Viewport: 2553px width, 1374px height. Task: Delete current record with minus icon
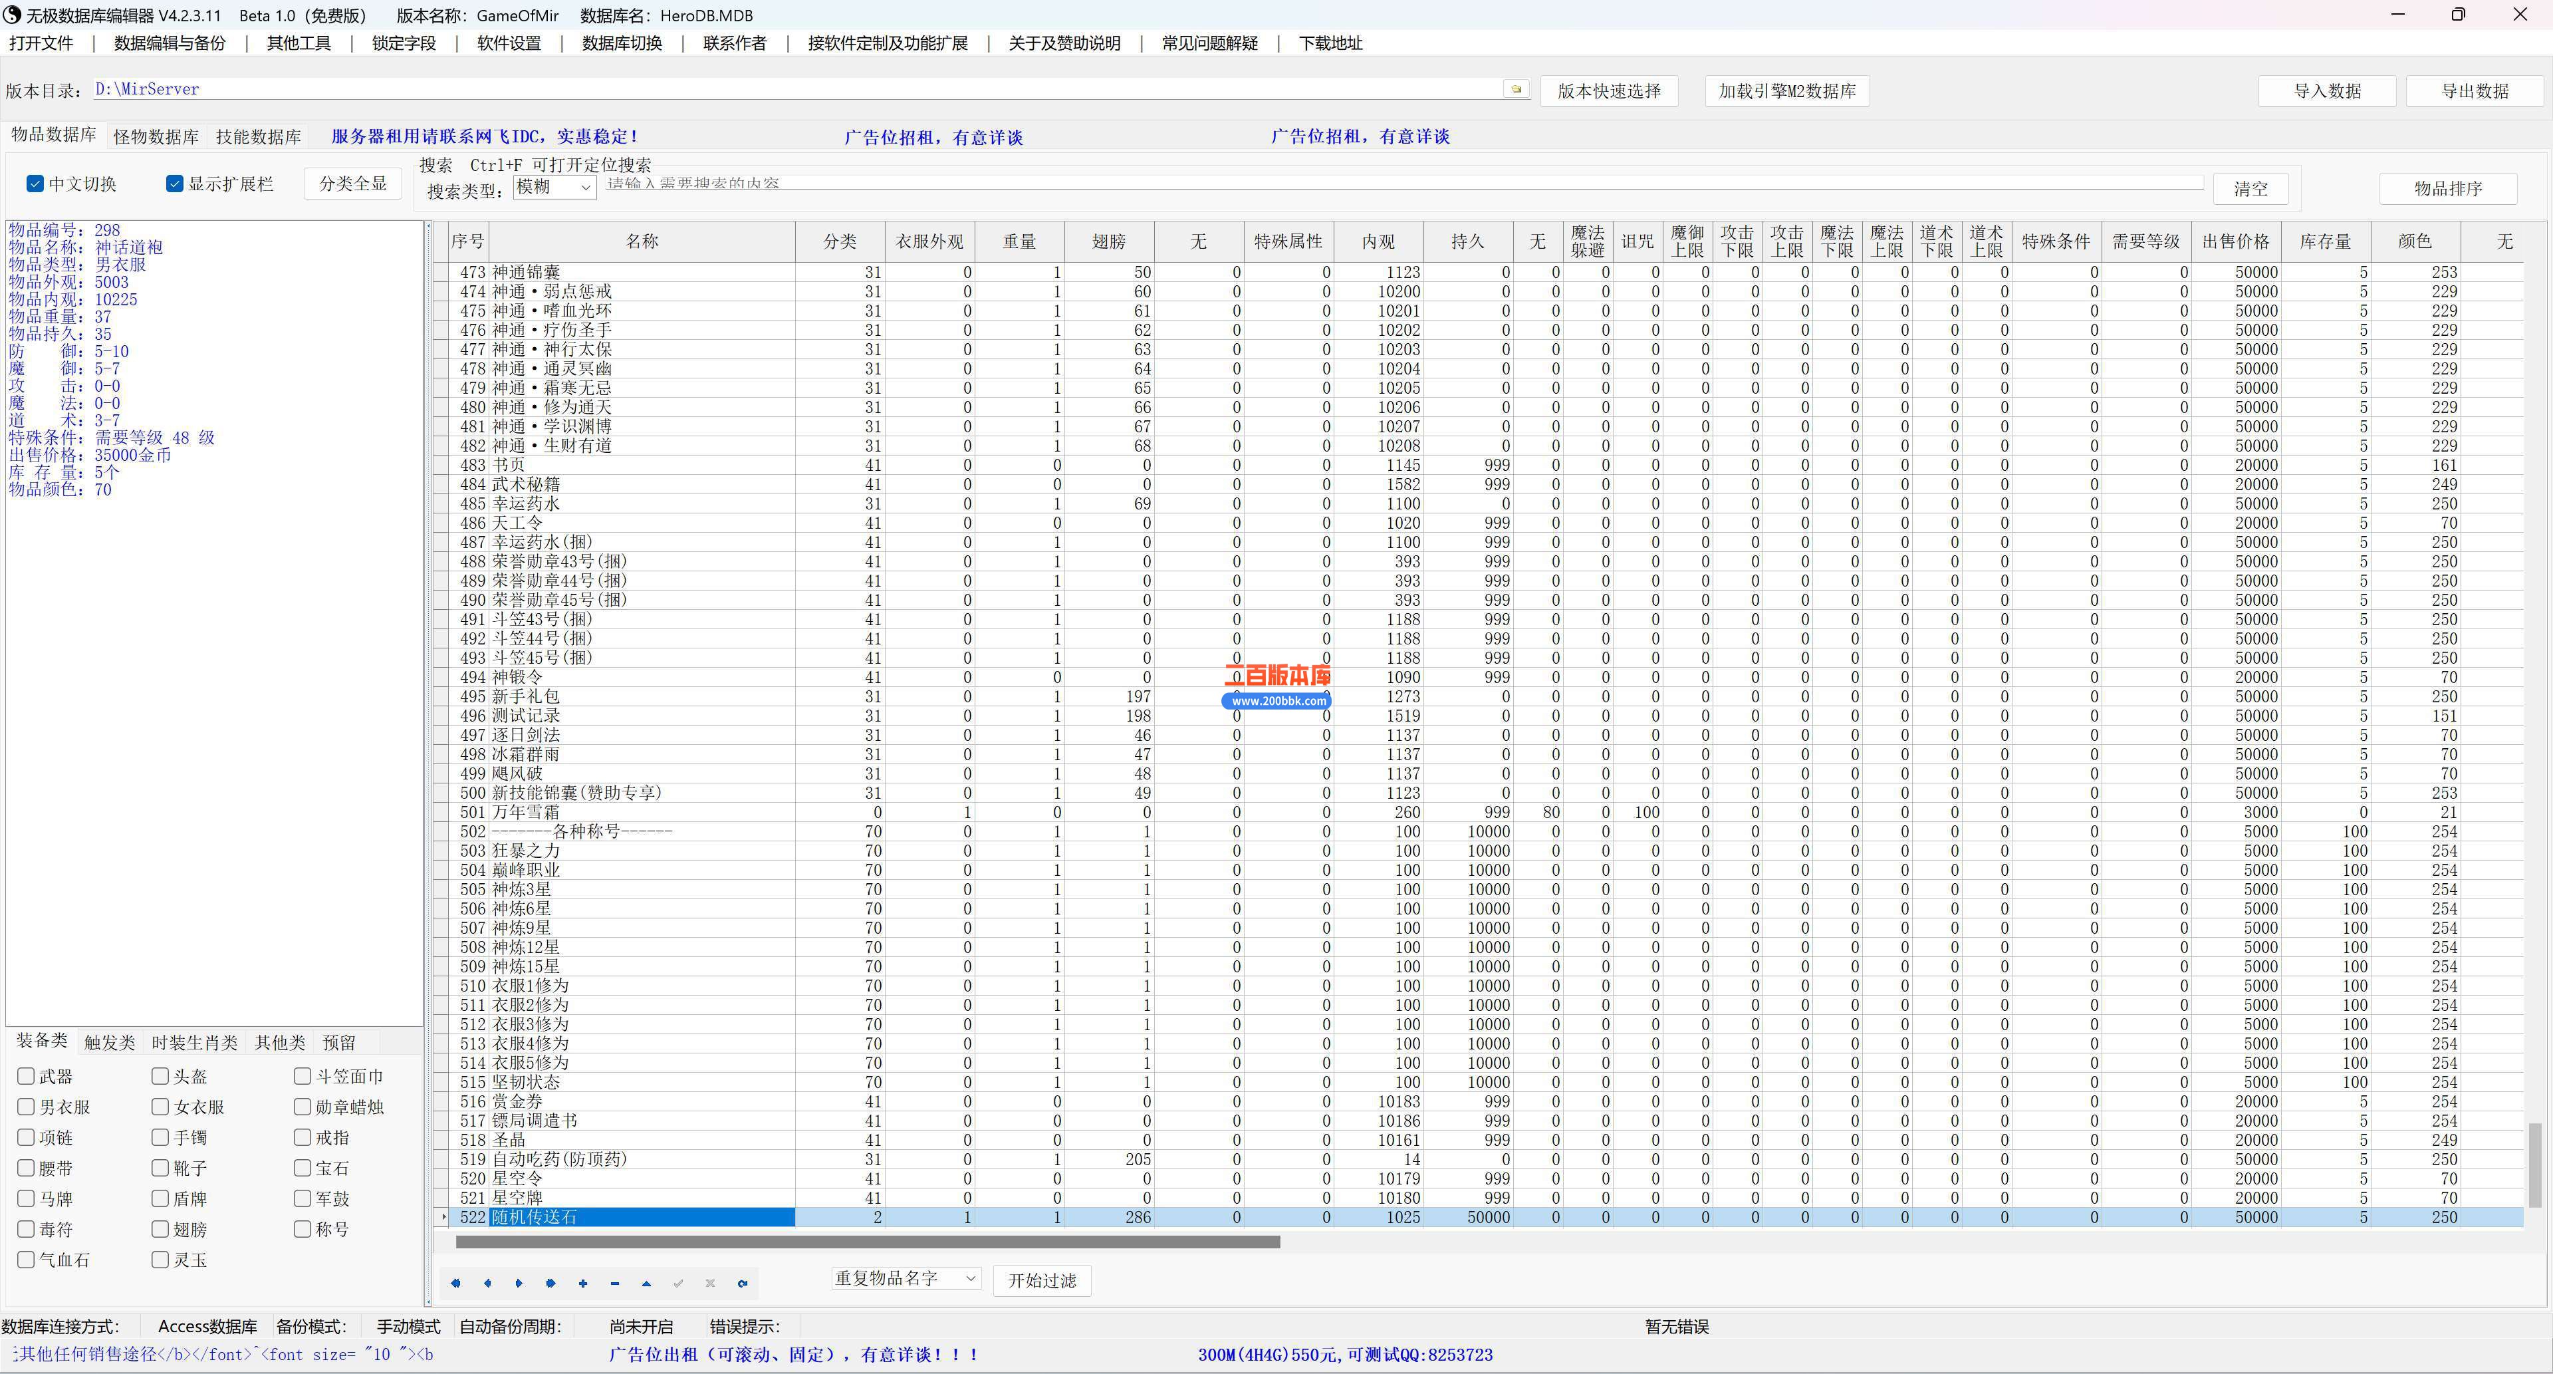(x=614, y=1283)
